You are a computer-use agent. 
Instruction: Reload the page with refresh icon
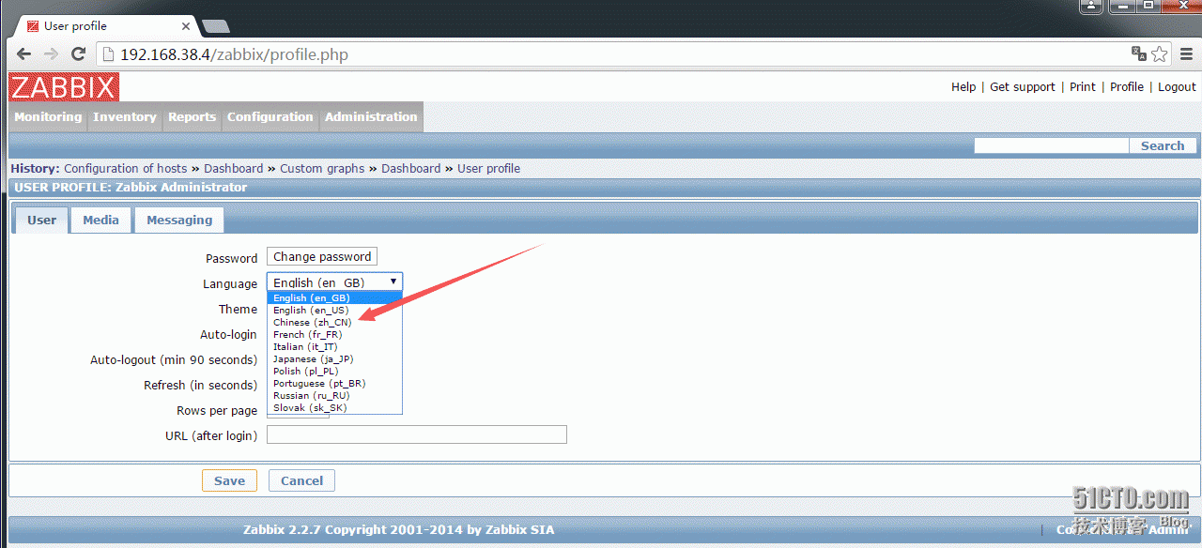pos(78,54)
